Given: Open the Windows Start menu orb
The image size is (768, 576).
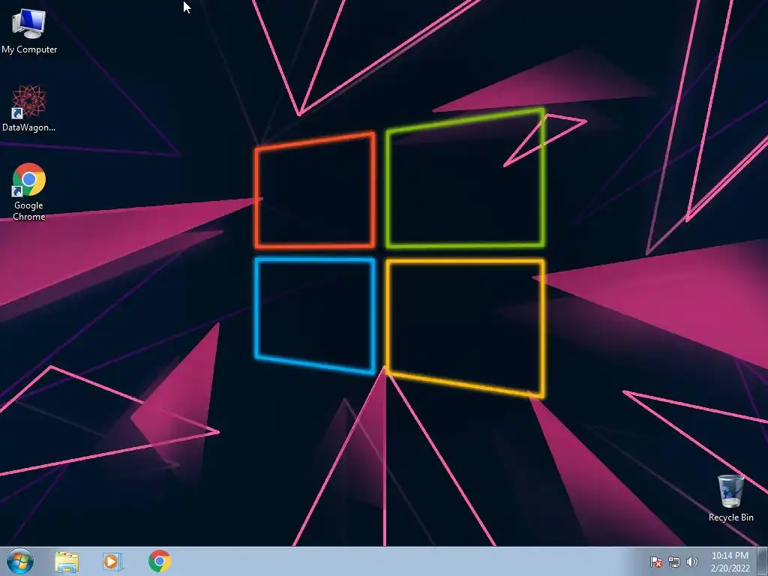Looking at the screenshot, I should (20, 561).
